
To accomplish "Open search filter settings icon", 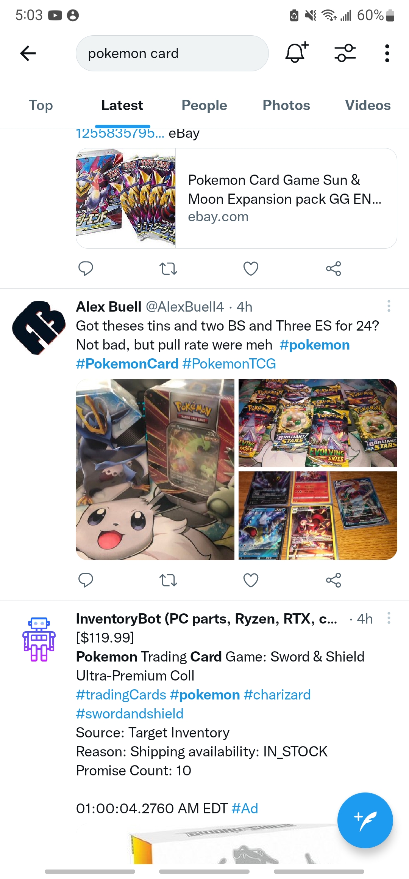I will [345, 53].
